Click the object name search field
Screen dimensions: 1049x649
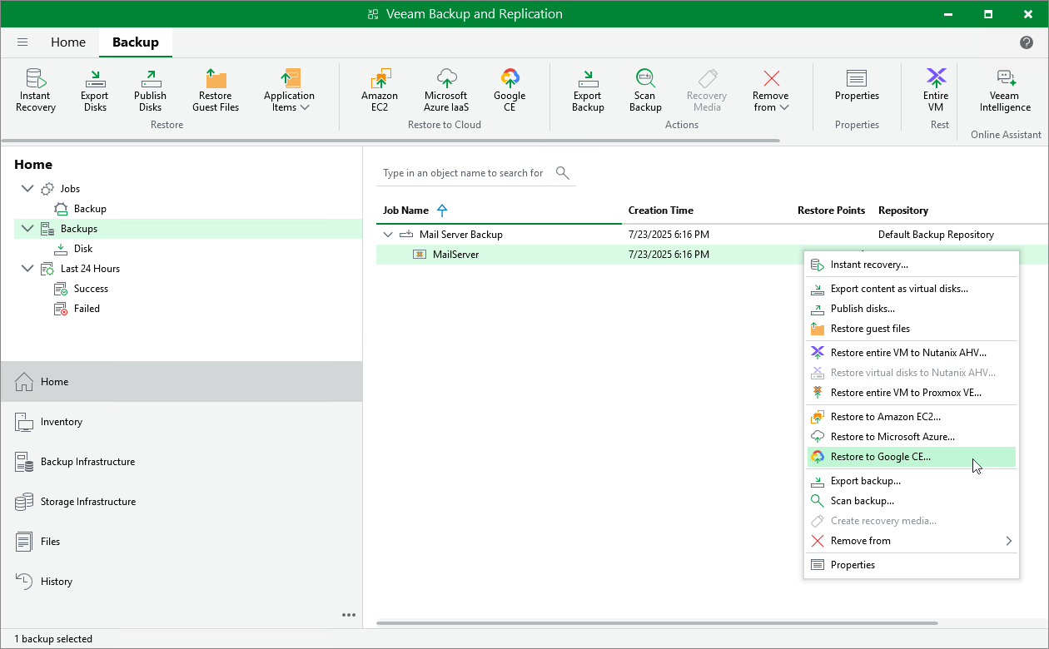(463, 173)
